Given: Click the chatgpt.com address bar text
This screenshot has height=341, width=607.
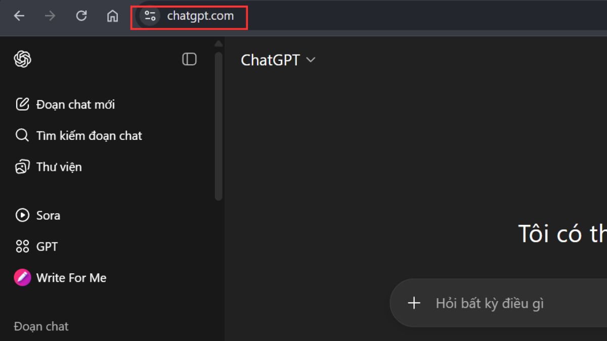Looking at the screenshot, I should [x=200, y=16].
